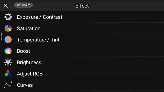Image resolution: width=164 pixels, height=92 pixels.
Task: Click the Curves graph line icon
Action: (8, 85)
